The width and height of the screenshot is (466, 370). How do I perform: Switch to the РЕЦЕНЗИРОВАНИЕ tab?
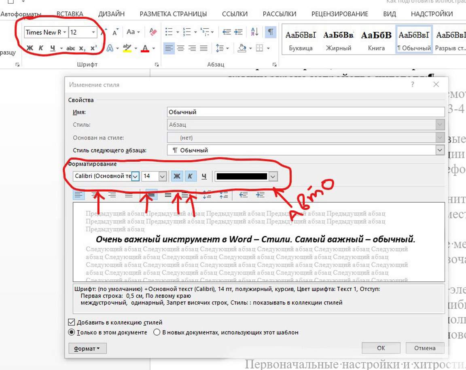pos(340,14)
